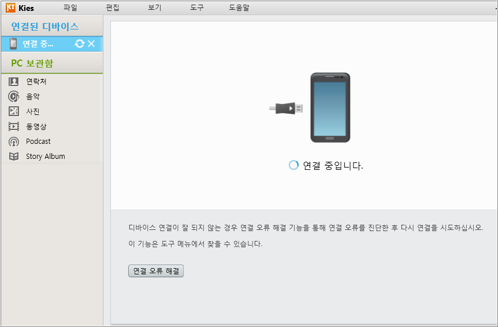The width and height of the screenshot is (498, 327).
Task: Click the 사진 photo icon
Action: point(14,112)
